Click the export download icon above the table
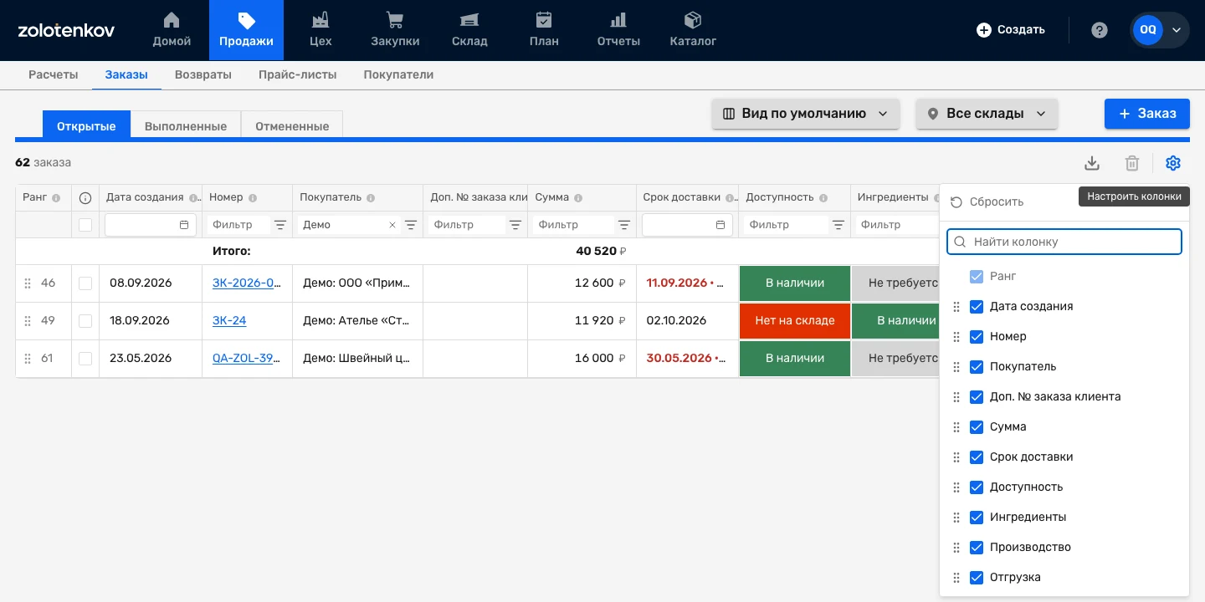The image size is (1205, 602). (1092, 163)
